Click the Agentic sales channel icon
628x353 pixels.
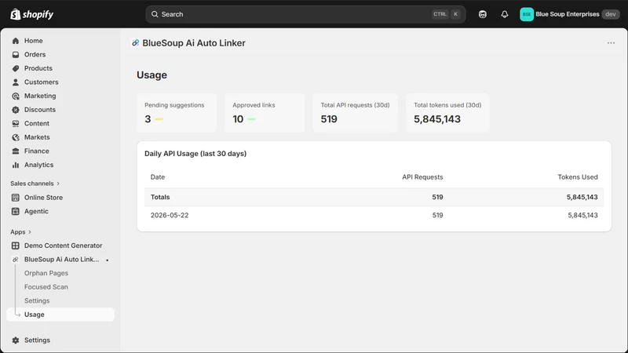[x=16, y=211]
